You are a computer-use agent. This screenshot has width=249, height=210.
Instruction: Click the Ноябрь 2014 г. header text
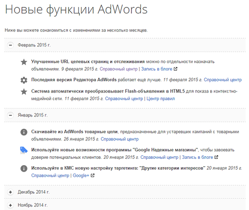coord(32,205)
